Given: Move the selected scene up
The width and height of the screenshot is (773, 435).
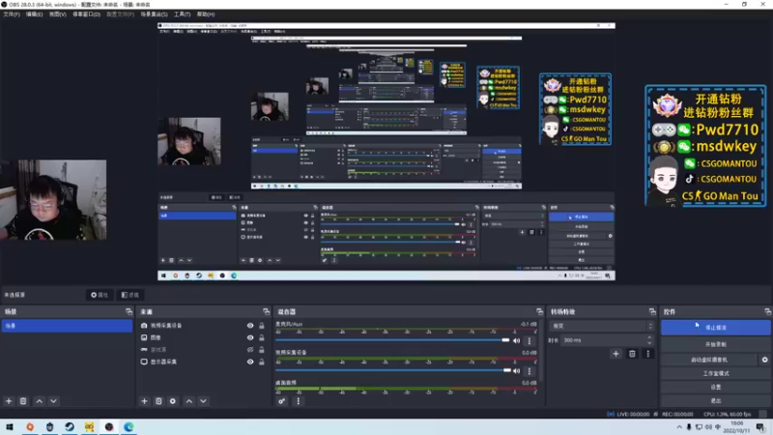Looking at the screenshot, I should click(39, 401).
